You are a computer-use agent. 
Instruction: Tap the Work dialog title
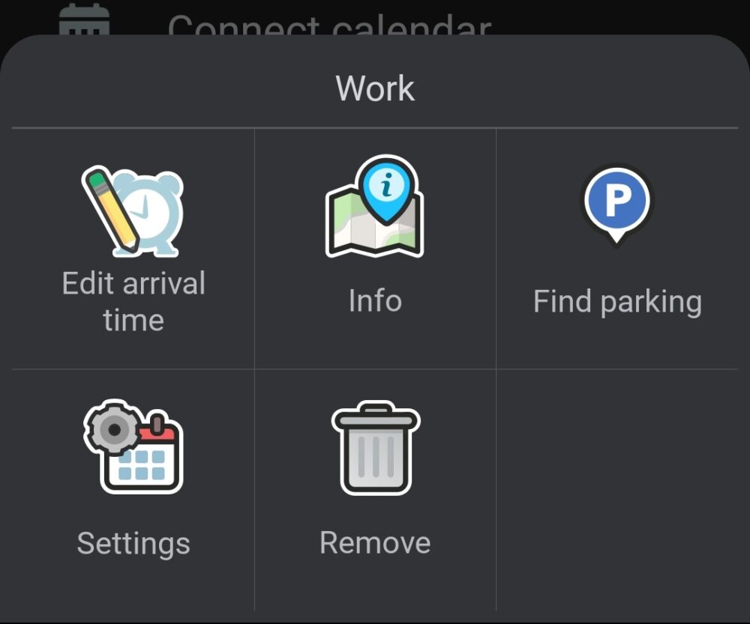click(375, 88)
